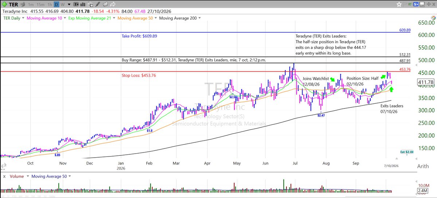This screenshot has height=198, width=437.
Task: Click the $.85 earnings marker
Action: 58,155
